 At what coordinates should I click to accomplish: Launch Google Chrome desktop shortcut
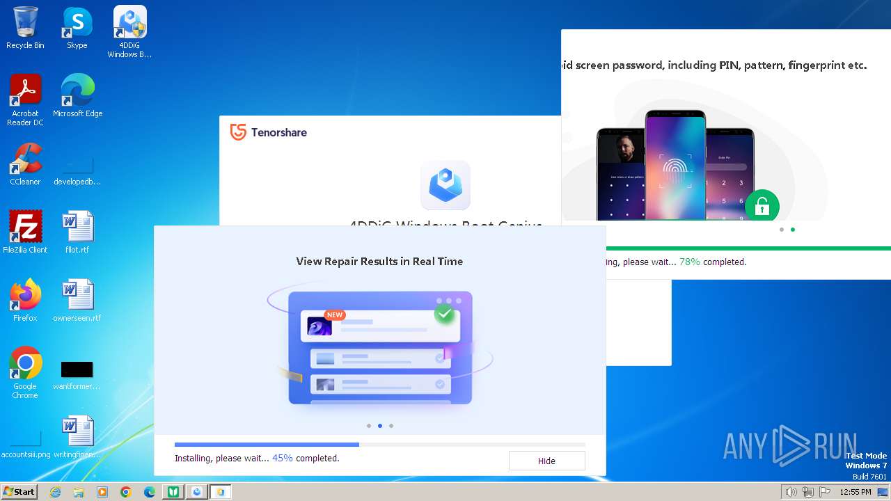[25, 373]
